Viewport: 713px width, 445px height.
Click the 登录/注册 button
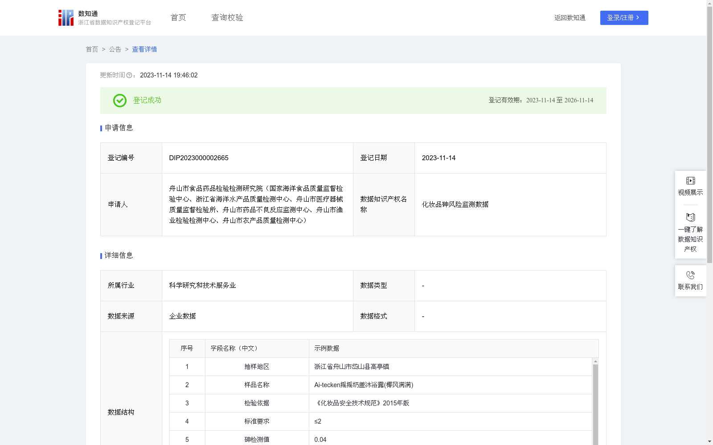click(x=624, y=18)
